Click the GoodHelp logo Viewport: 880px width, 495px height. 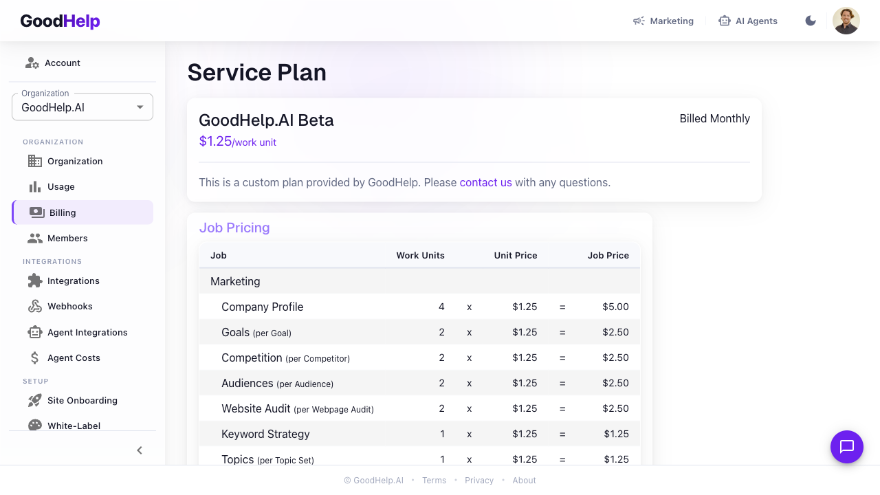[x=60, y=21]
